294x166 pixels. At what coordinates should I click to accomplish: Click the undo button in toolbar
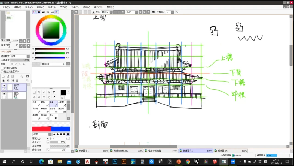[x=76, y=12]
